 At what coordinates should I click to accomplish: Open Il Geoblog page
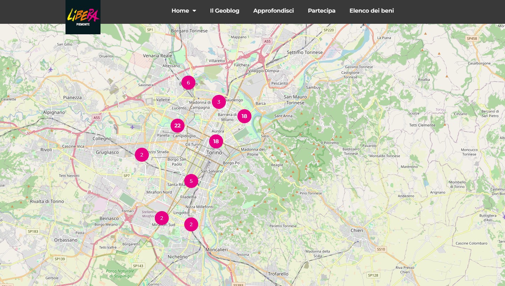[224, 11]
